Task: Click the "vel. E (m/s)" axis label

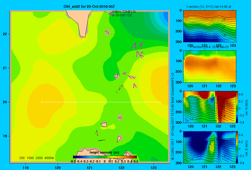Action: (246, 148)
